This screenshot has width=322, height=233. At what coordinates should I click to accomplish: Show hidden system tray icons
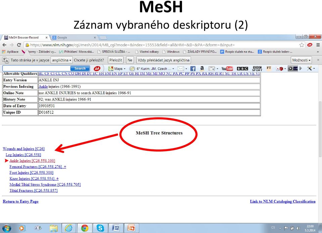(280, 228)
